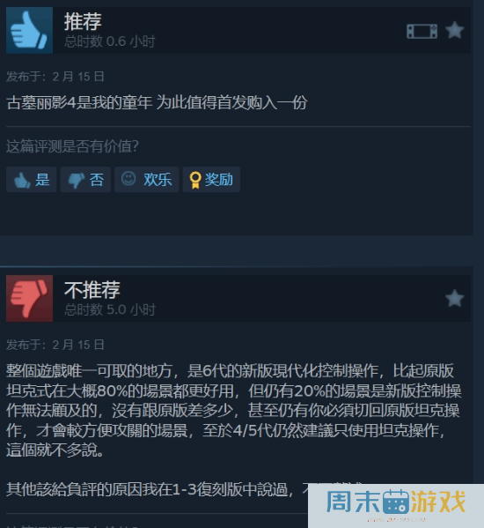The width and height of the screenshot is (484, 528).
Task: Click the negative review body paragraph
Action: 233,411
